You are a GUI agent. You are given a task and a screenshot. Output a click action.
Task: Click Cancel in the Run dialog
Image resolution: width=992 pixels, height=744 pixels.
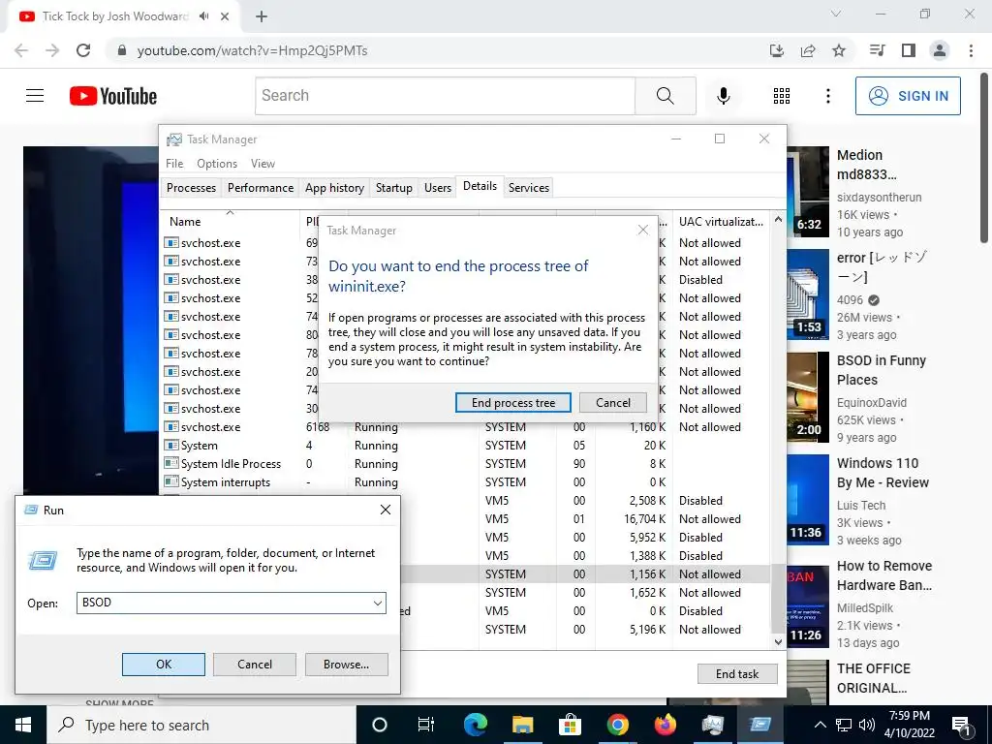pos(255,665)
